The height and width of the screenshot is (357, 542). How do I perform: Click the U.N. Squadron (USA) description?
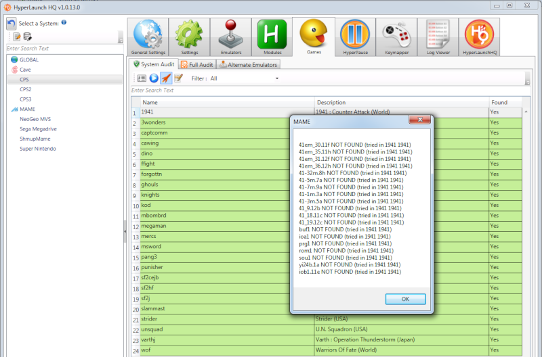(x=341, y=329)
